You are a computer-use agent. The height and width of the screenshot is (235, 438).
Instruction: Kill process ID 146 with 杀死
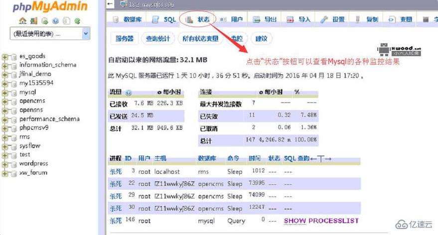(116, 221)
